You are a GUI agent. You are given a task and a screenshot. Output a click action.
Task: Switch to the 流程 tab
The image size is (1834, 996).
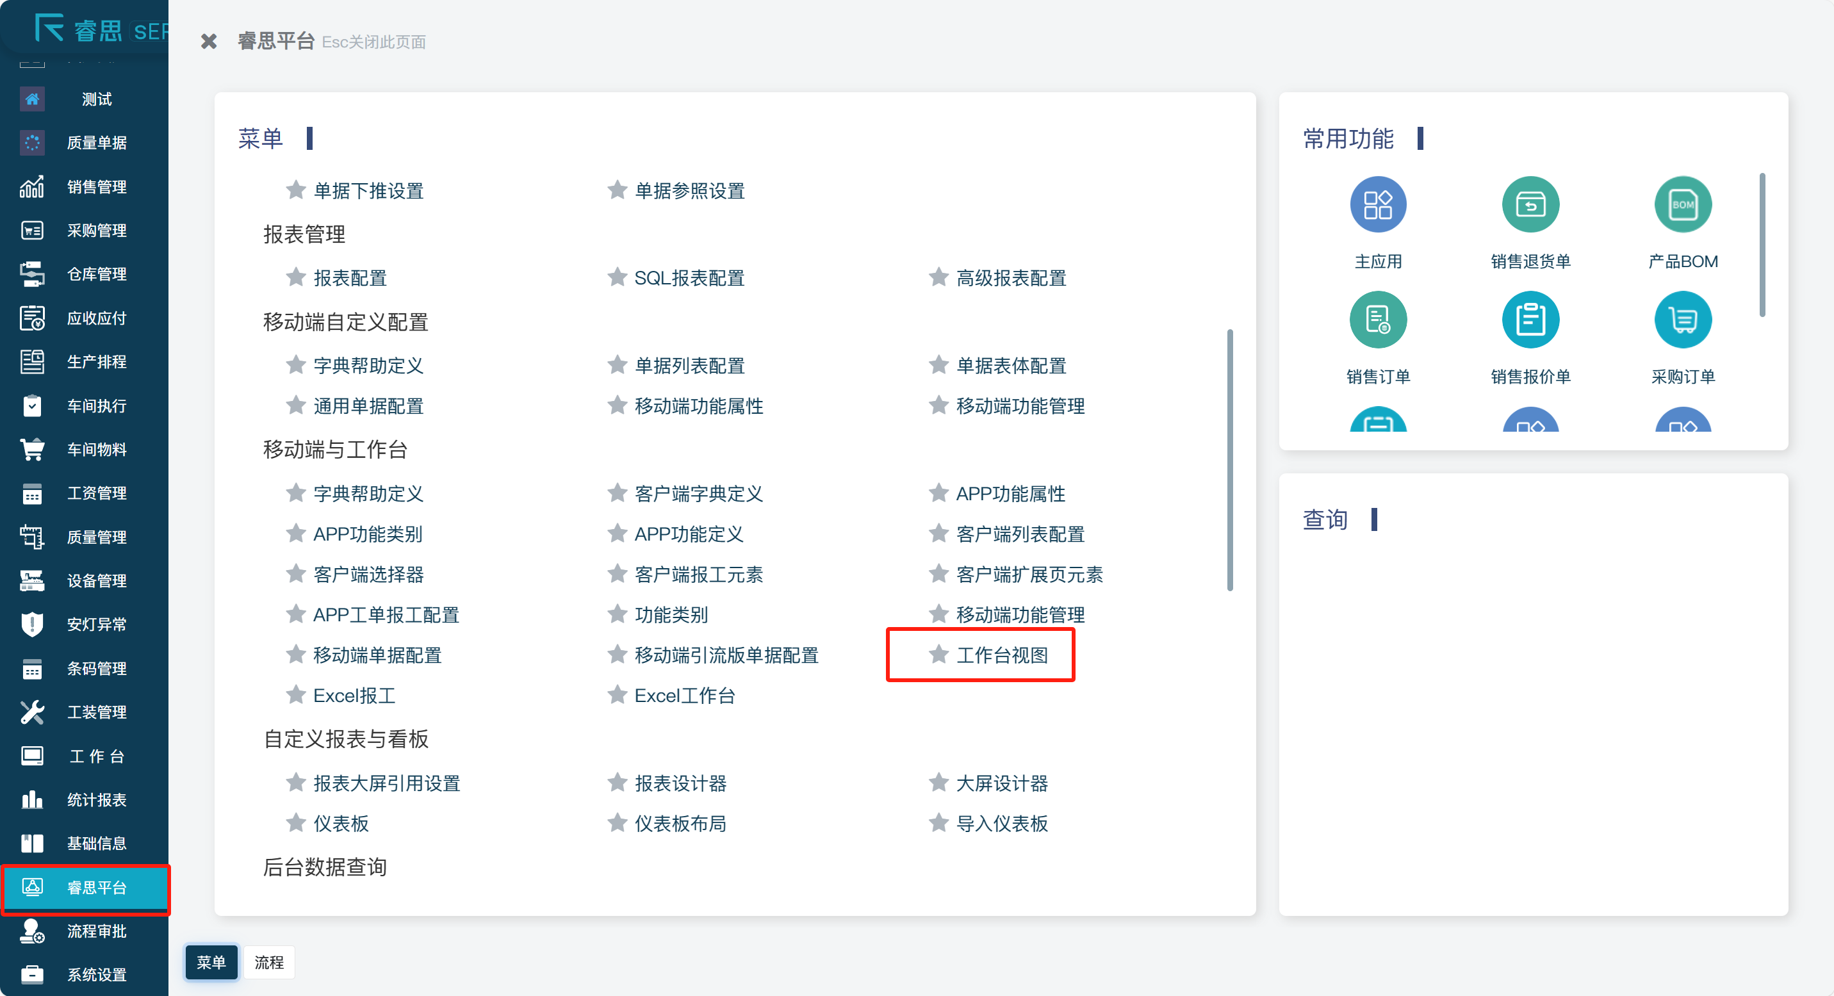click(268, 962)
